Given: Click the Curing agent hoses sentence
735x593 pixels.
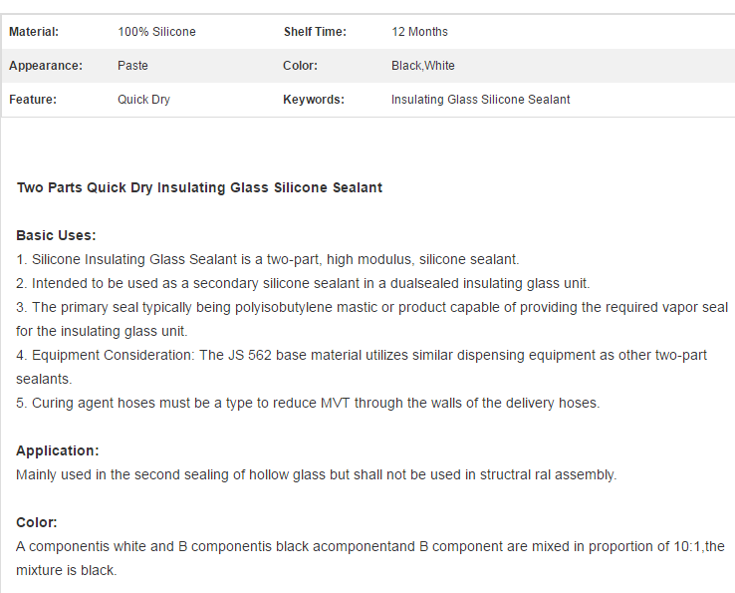Looking at the screenshot, I should [308, 403].
